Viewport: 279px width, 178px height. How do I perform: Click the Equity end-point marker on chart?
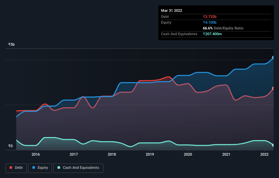coord(273,58)
